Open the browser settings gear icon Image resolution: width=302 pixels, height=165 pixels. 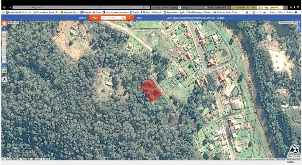(x=298, y=7)
